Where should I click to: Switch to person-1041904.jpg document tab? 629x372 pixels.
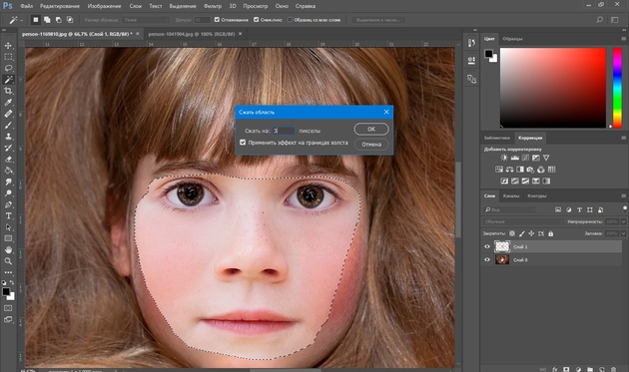pyautogui.click(x=192, y=34)
